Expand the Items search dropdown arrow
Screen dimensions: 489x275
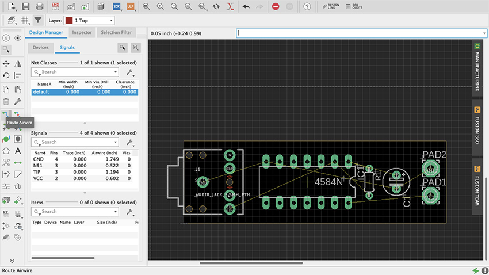[x=116, y=212]
